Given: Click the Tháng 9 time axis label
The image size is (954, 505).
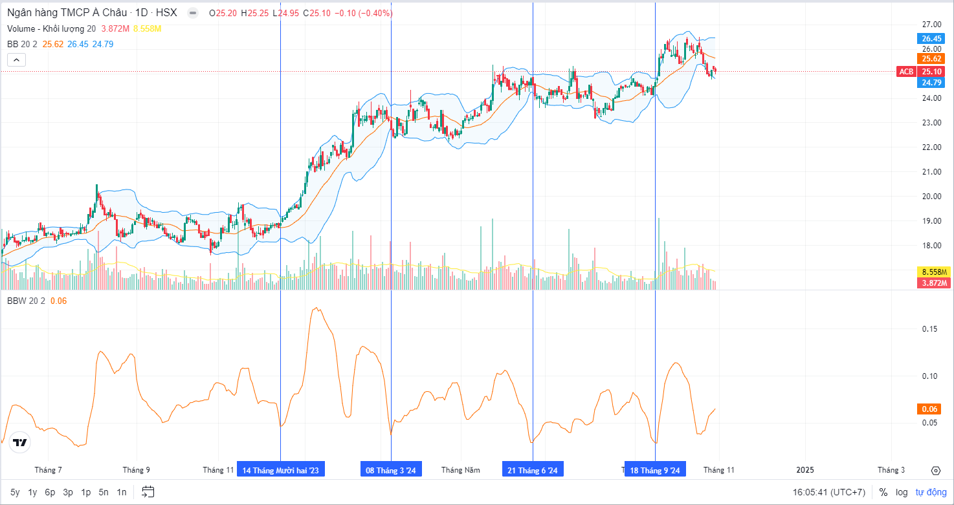Looking at the screenshot, I should 136,470.
